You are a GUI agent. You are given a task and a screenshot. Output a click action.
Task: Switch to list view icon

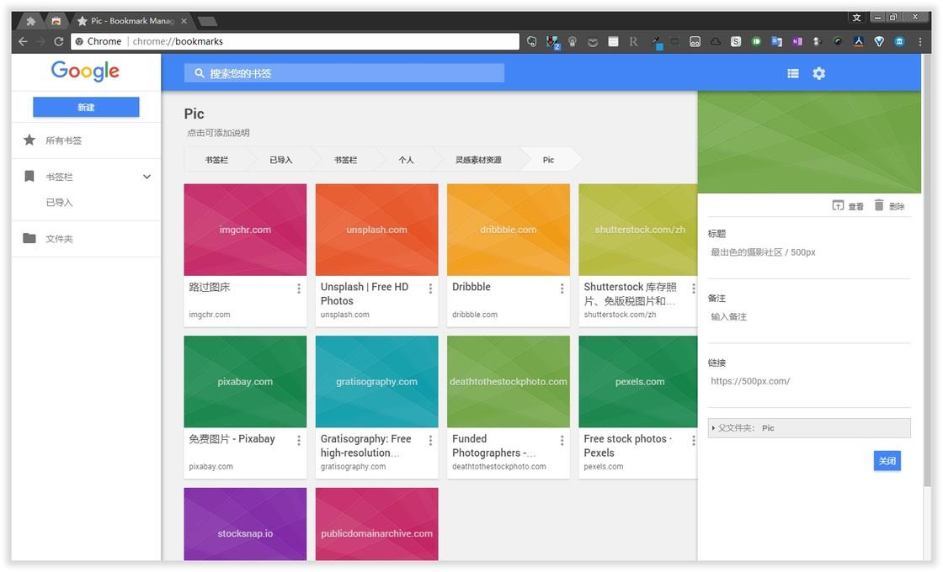pos(792,73)
